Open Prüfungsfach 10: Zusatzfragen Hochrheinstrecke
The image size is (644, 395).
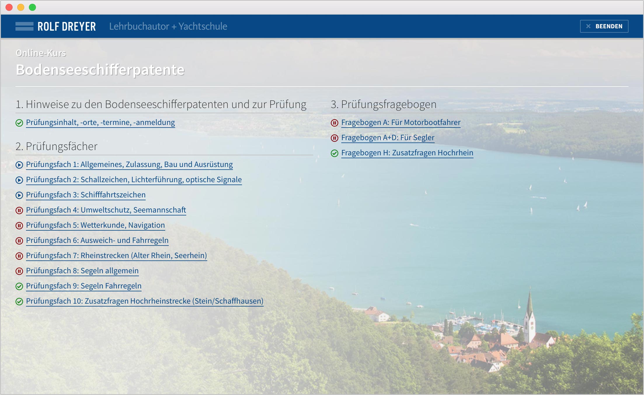[145, 301]
